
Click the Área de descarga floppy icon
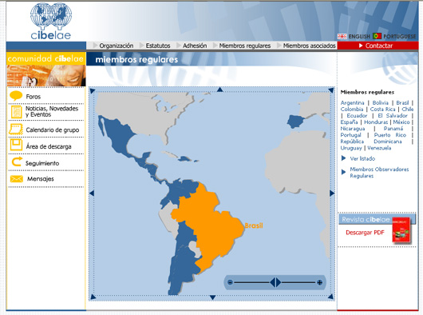16,145
